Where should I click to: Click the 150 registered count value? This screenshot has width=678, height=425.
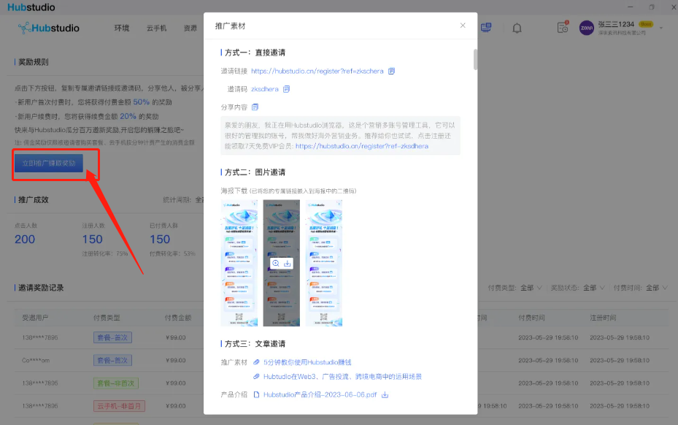click(x=92, y=240)
